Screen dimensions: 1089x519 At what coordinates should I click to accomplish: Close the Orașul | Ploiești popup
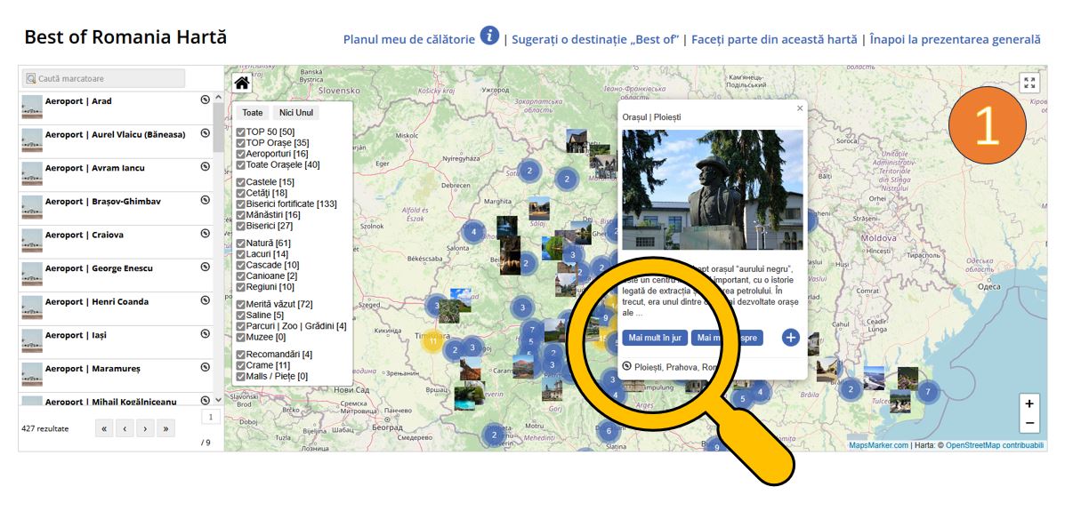[x=799, y=108]
